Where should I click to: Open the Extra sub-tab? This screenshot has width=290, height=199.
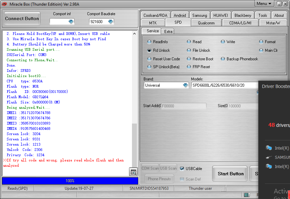(168, 31)
